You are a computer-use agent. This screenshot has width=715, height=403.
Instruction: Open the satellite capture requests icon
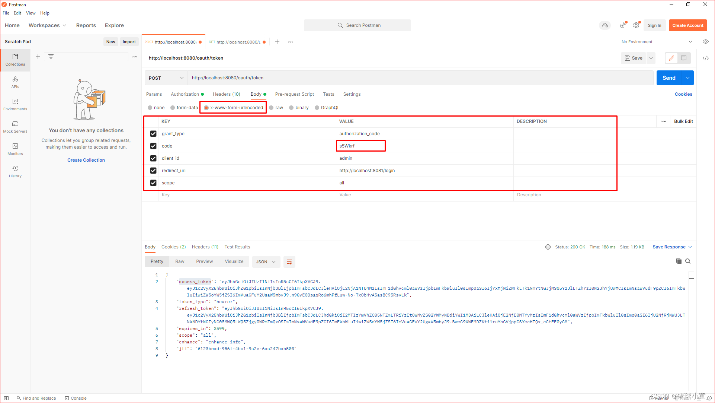(623, 25)
